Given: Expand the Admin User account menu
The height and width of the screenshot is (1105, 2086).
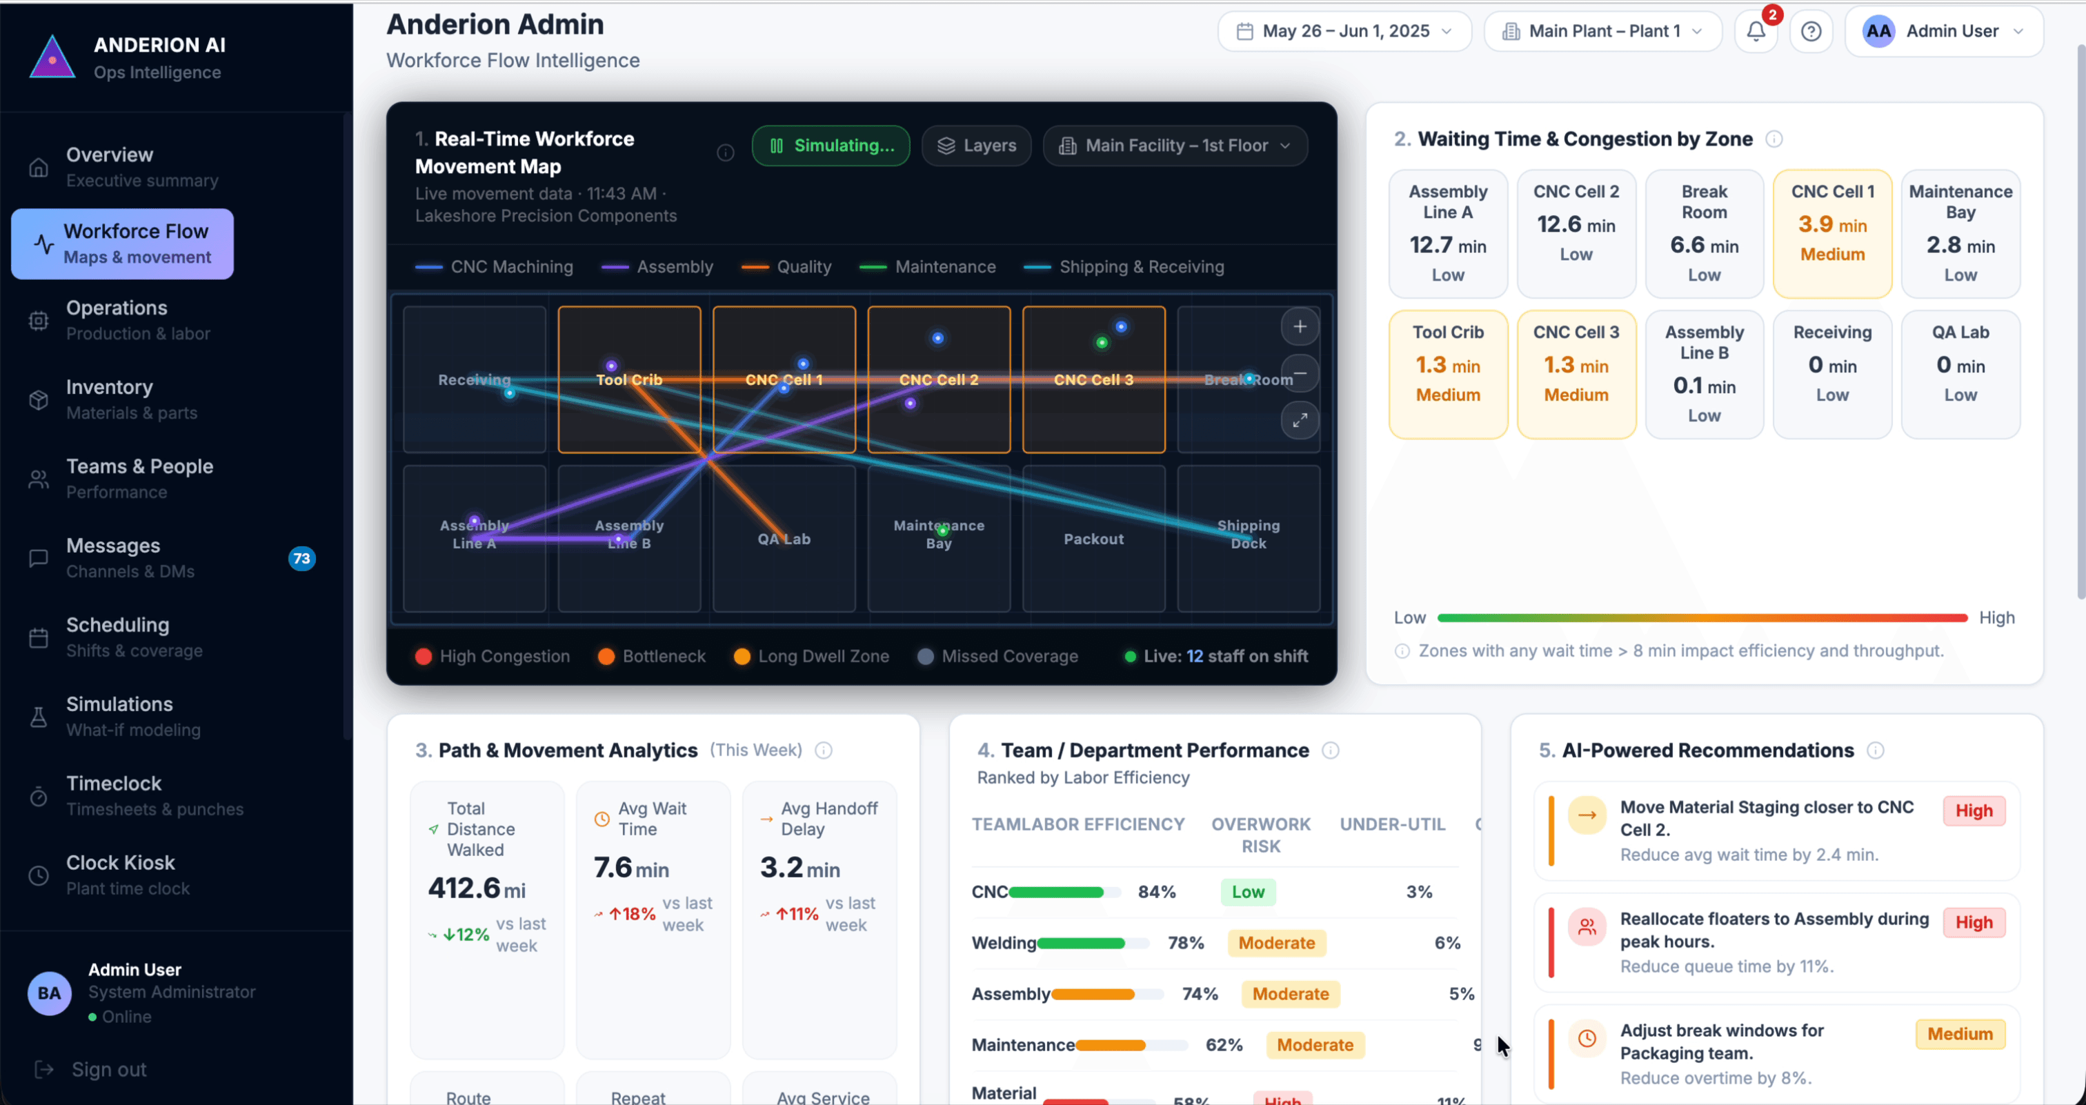Looking at the screenshot, I should tap(1945, 32).
